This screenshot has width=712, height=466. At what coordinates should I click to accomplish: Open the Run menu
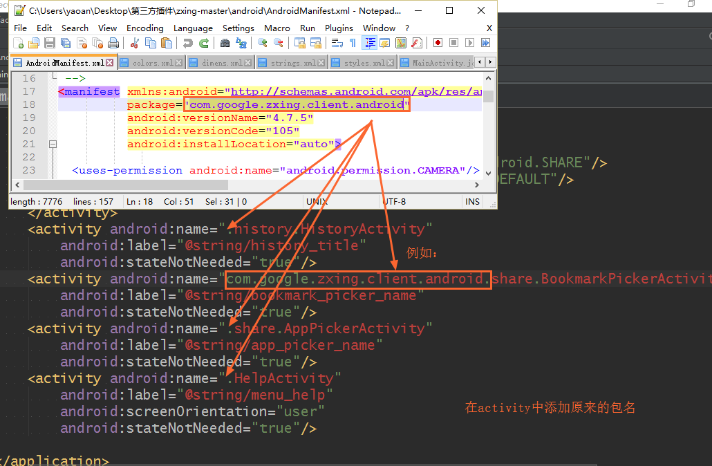click(x=308, y=28)
